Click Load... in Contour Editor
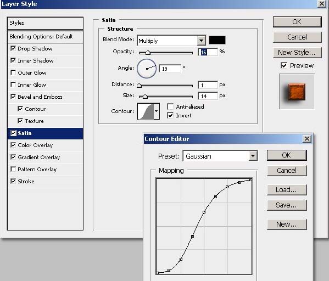This screenshot has height=281, width=329. [287, 190]
